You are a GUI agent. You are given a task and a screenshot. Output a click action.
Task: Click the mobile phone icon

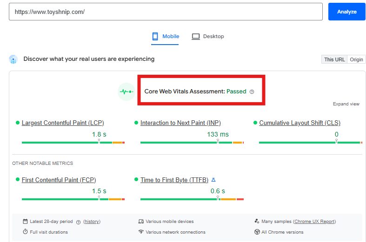coord(155,36)
